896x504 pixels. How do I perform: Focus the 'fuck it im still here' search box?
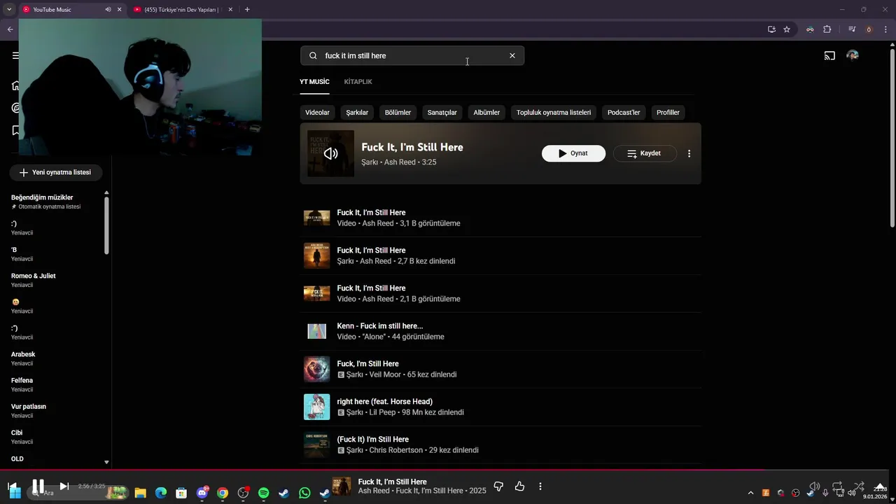[412, 55]
